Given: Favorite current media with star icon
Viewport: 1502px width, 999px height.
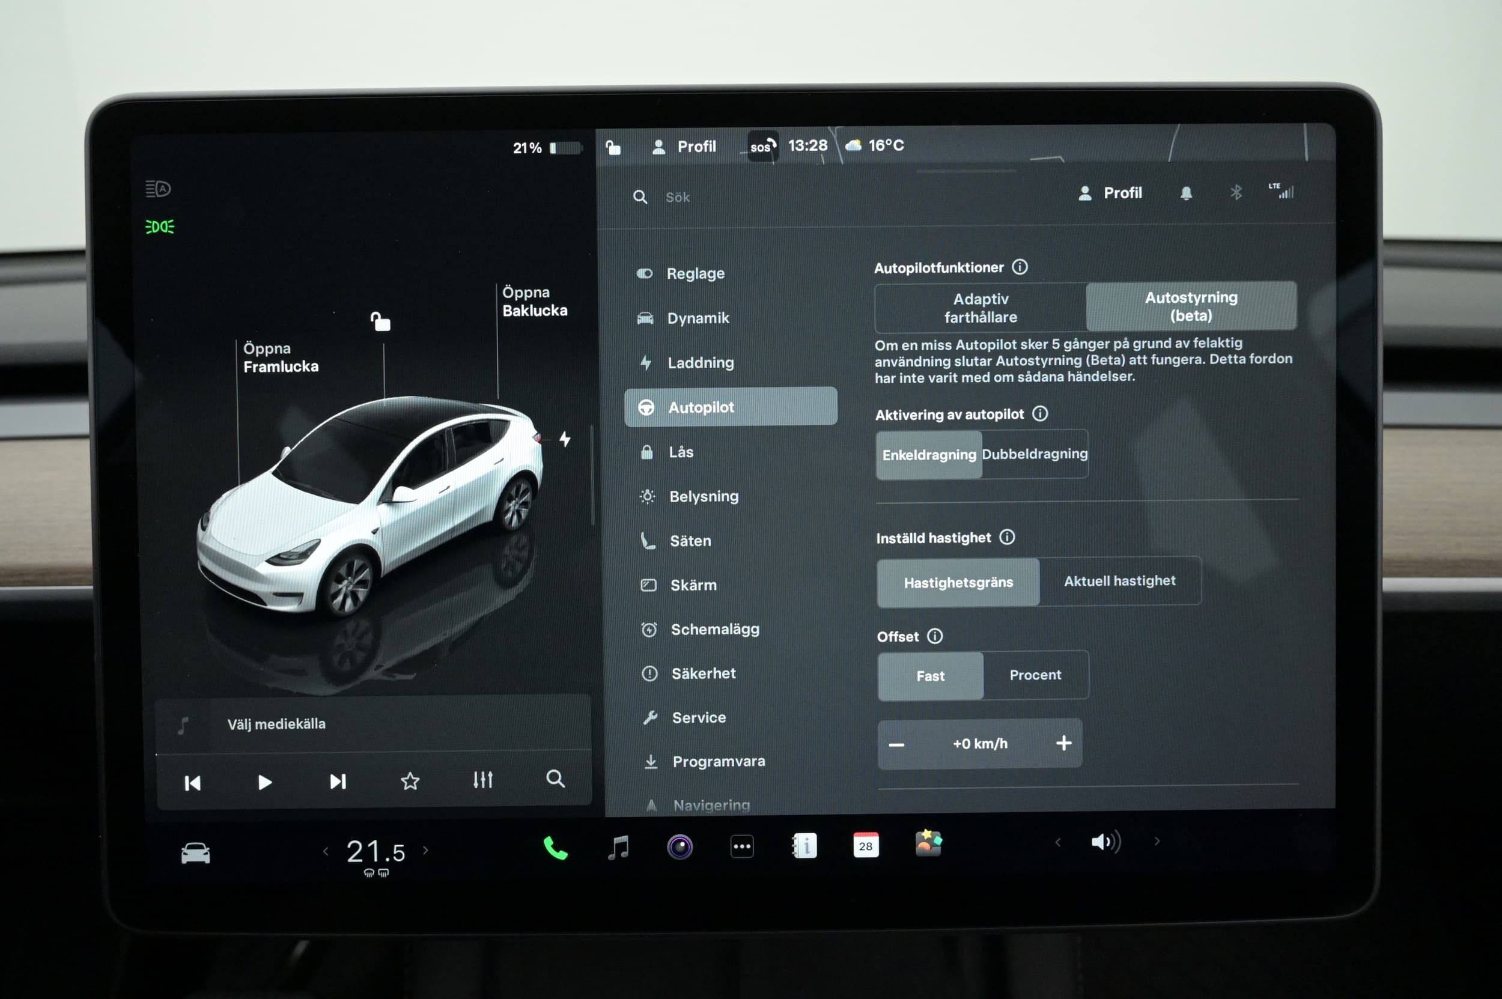Looking at the screenshot, I should point(410,780).
